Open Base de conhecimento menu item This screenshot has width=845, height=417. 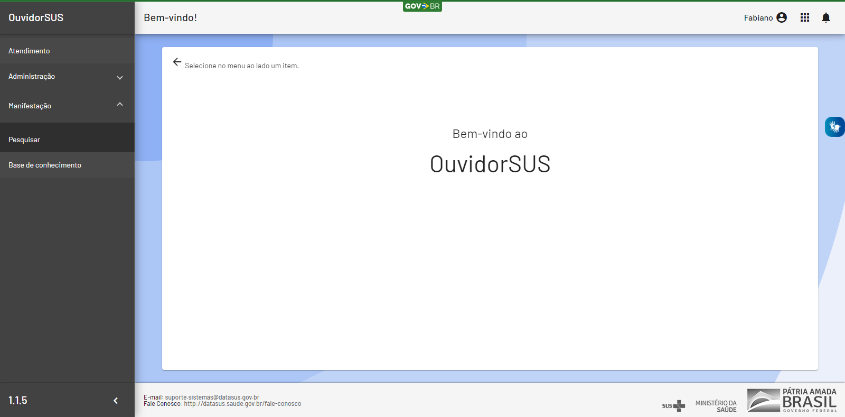(45, 165)
